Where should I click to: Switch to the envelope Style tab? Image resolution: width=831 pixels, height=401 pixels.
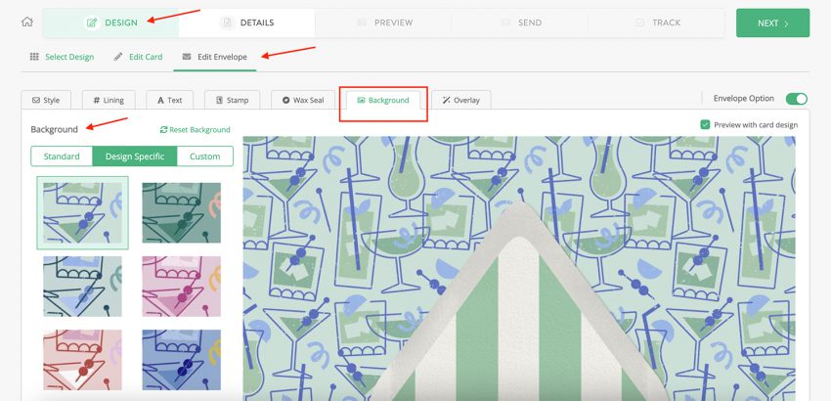[46, 100]
